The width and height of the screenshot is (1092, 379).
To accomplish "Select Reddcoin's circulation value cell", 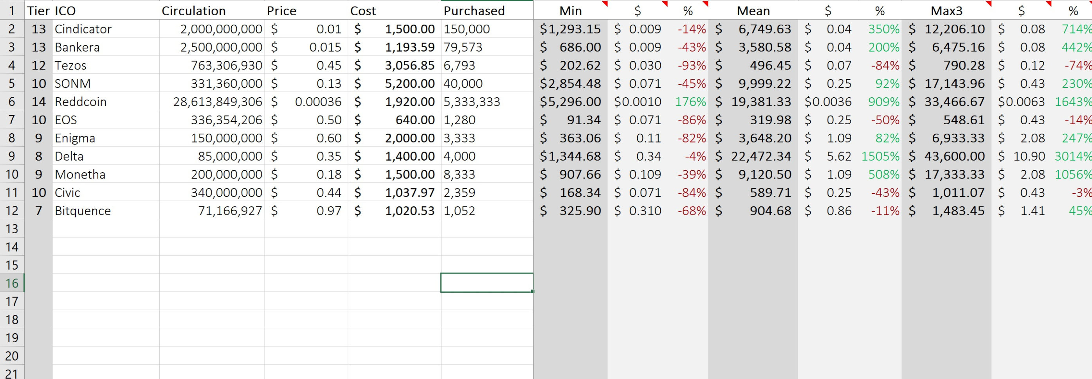I will click(x=212, y=102).
